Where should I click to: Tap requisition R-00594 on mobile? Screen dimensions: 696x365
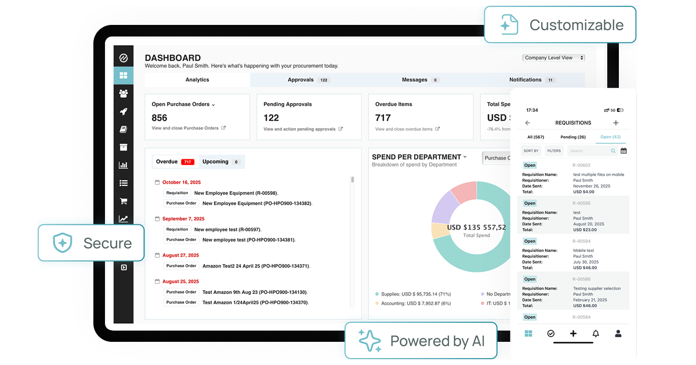pos(573,253)
